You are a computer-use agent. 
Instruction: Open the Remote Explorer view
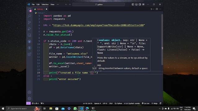pyautogui.click(x=29, y=35)
